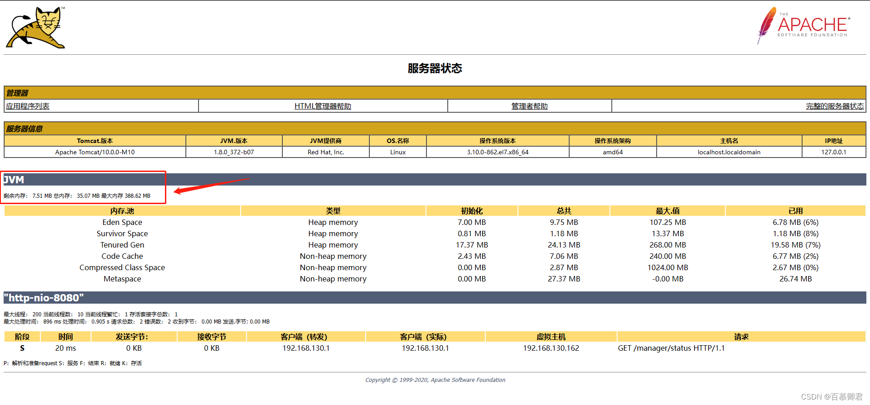Select the JVM version 1.8.0_372-b07 cell
The image size is (870, 405).
point(234,152)
